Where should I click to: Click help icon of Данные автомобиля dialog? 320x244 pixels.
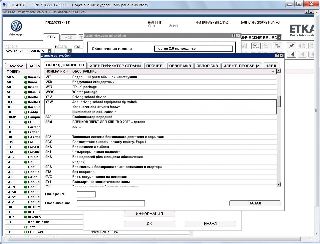[x=277, y=55]
